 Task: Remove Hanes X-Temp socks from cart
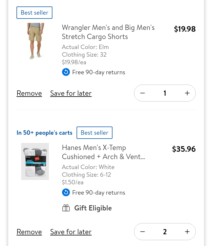coord(29,232)
